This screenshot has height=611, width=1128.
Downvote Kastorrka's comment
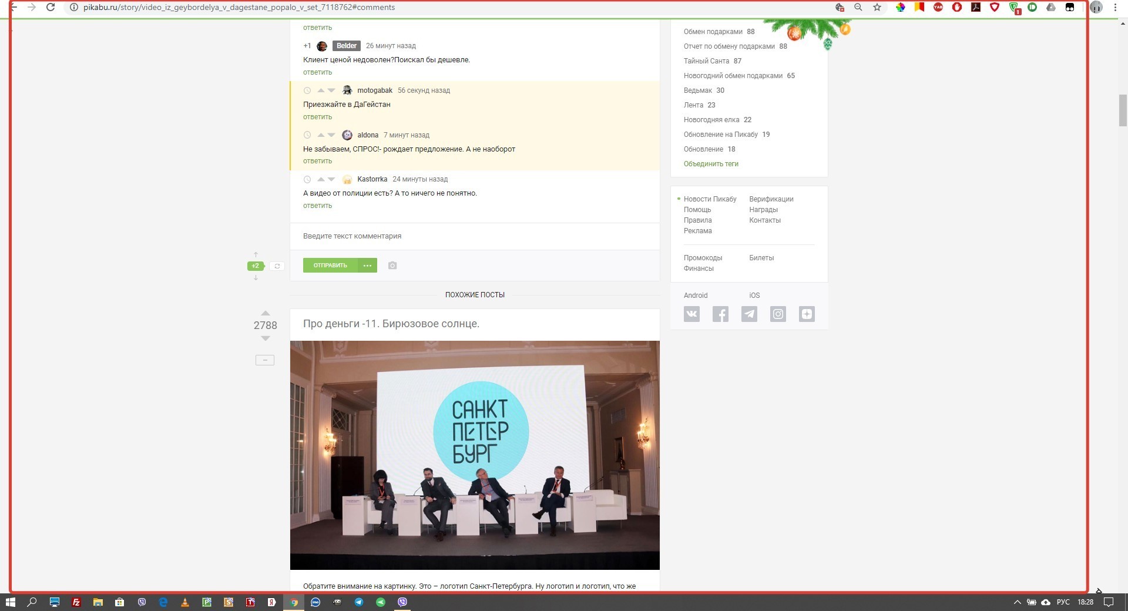pos(331,179)
